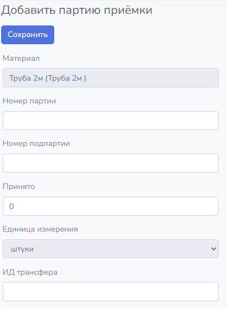Open the Единица измерения dropdown
The height and width of the screenshot is (309, 227).
click(x=111, y=249)
